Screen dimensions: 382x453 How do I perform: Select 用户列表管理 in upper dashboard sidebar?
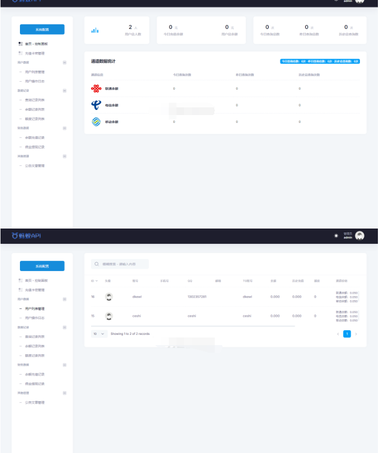point(35,72)
